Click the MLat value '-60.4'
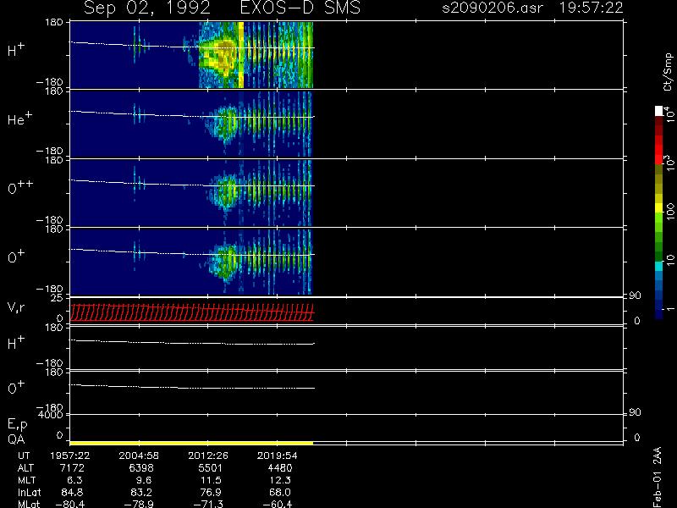 point(278,504)
